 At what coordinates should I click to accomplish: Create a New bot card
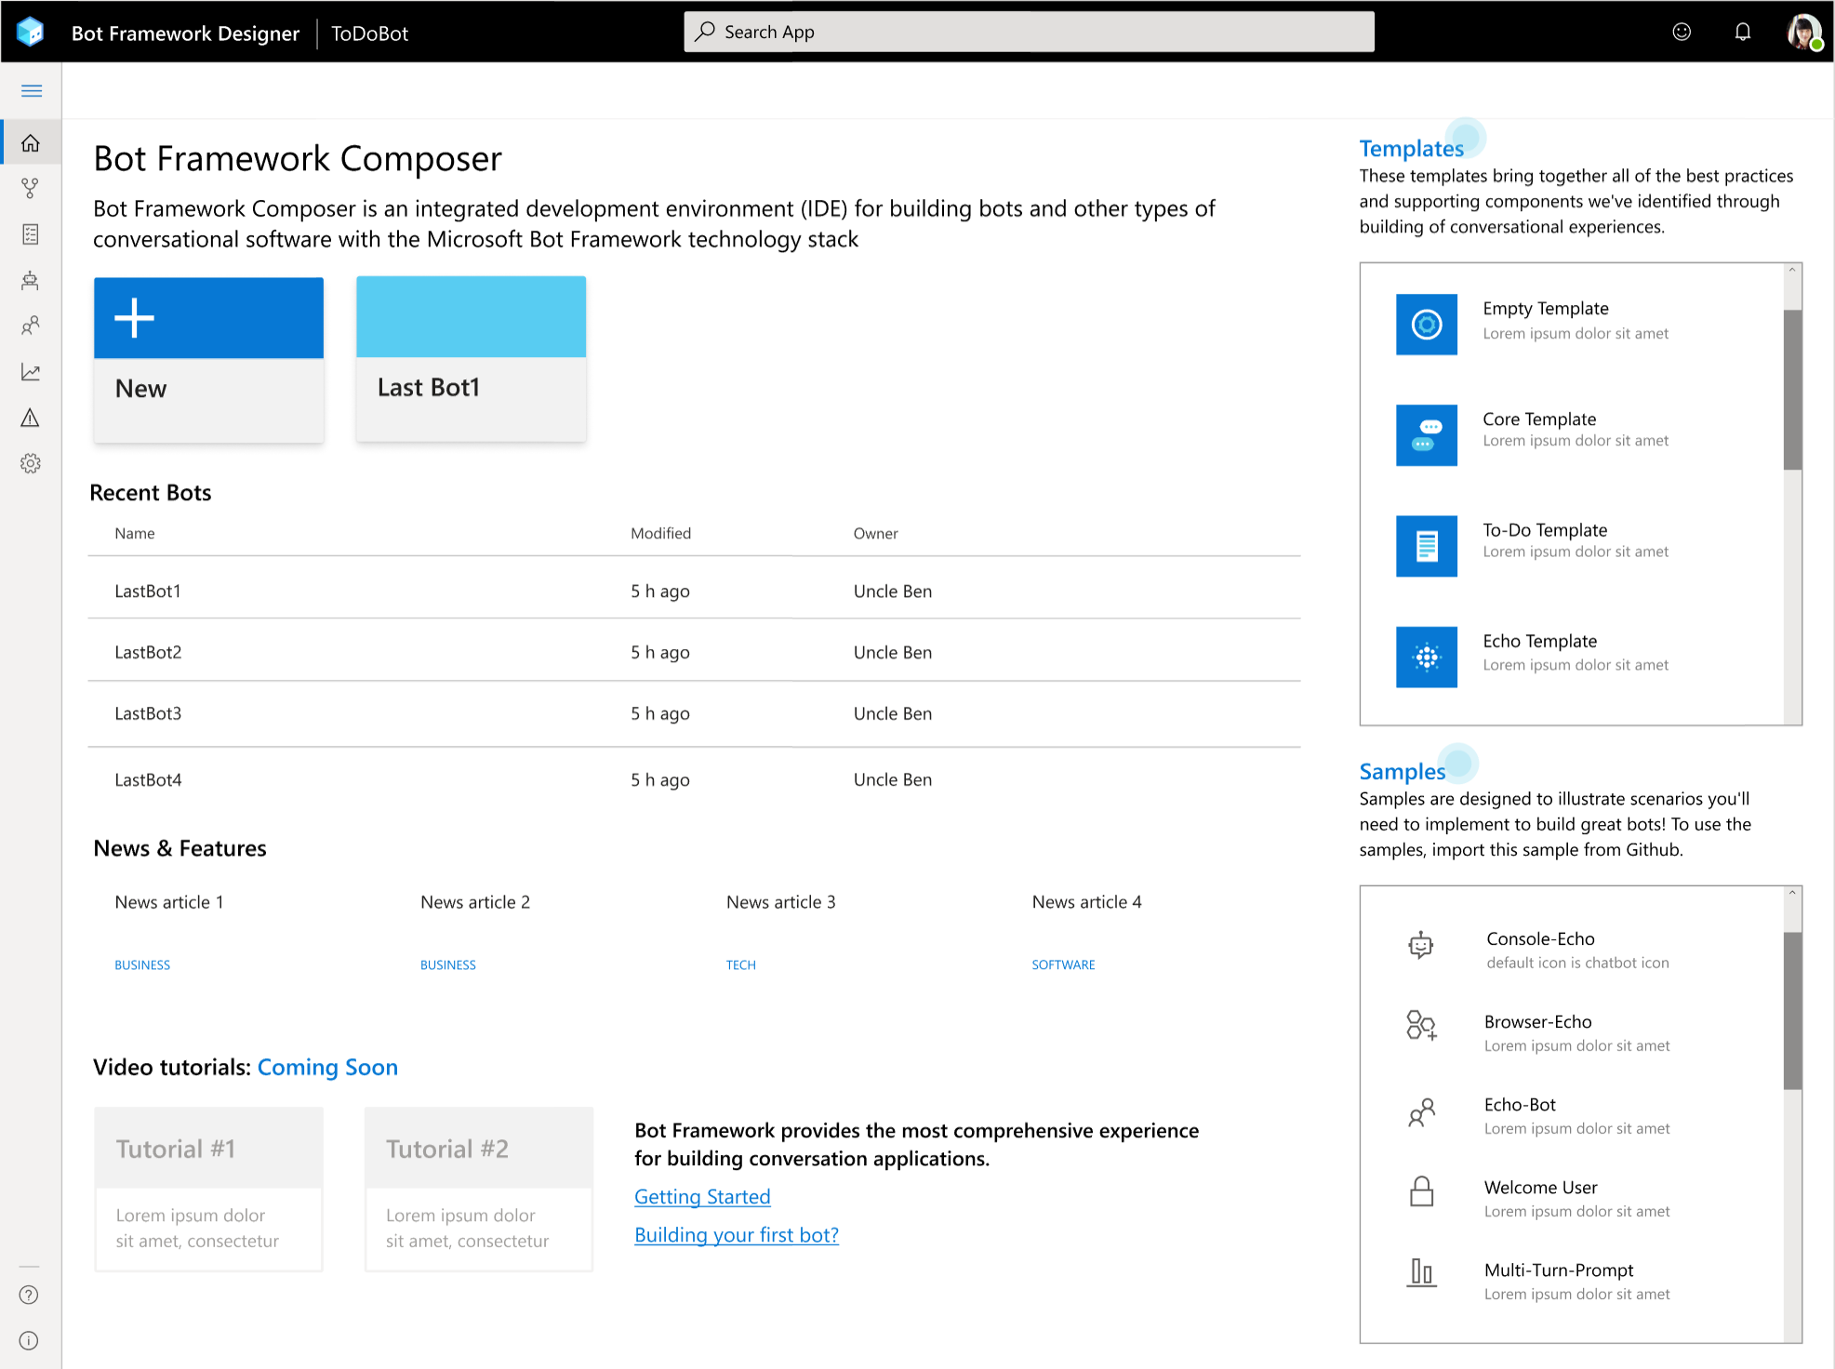(x=208, y=359)
